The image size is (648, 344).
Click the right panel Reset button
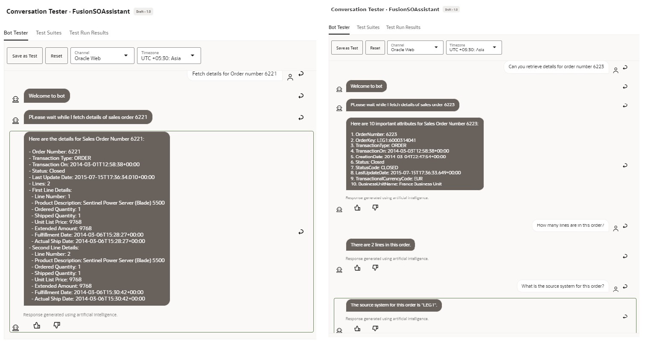[x=375, y=48]
